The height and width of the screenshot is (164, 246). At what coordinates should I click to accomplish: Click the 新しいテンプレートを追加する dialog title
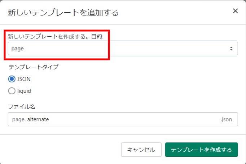(63, 13)
